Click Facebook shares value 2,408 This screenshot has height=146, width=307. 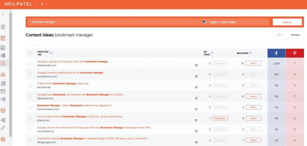click(276, 64)
